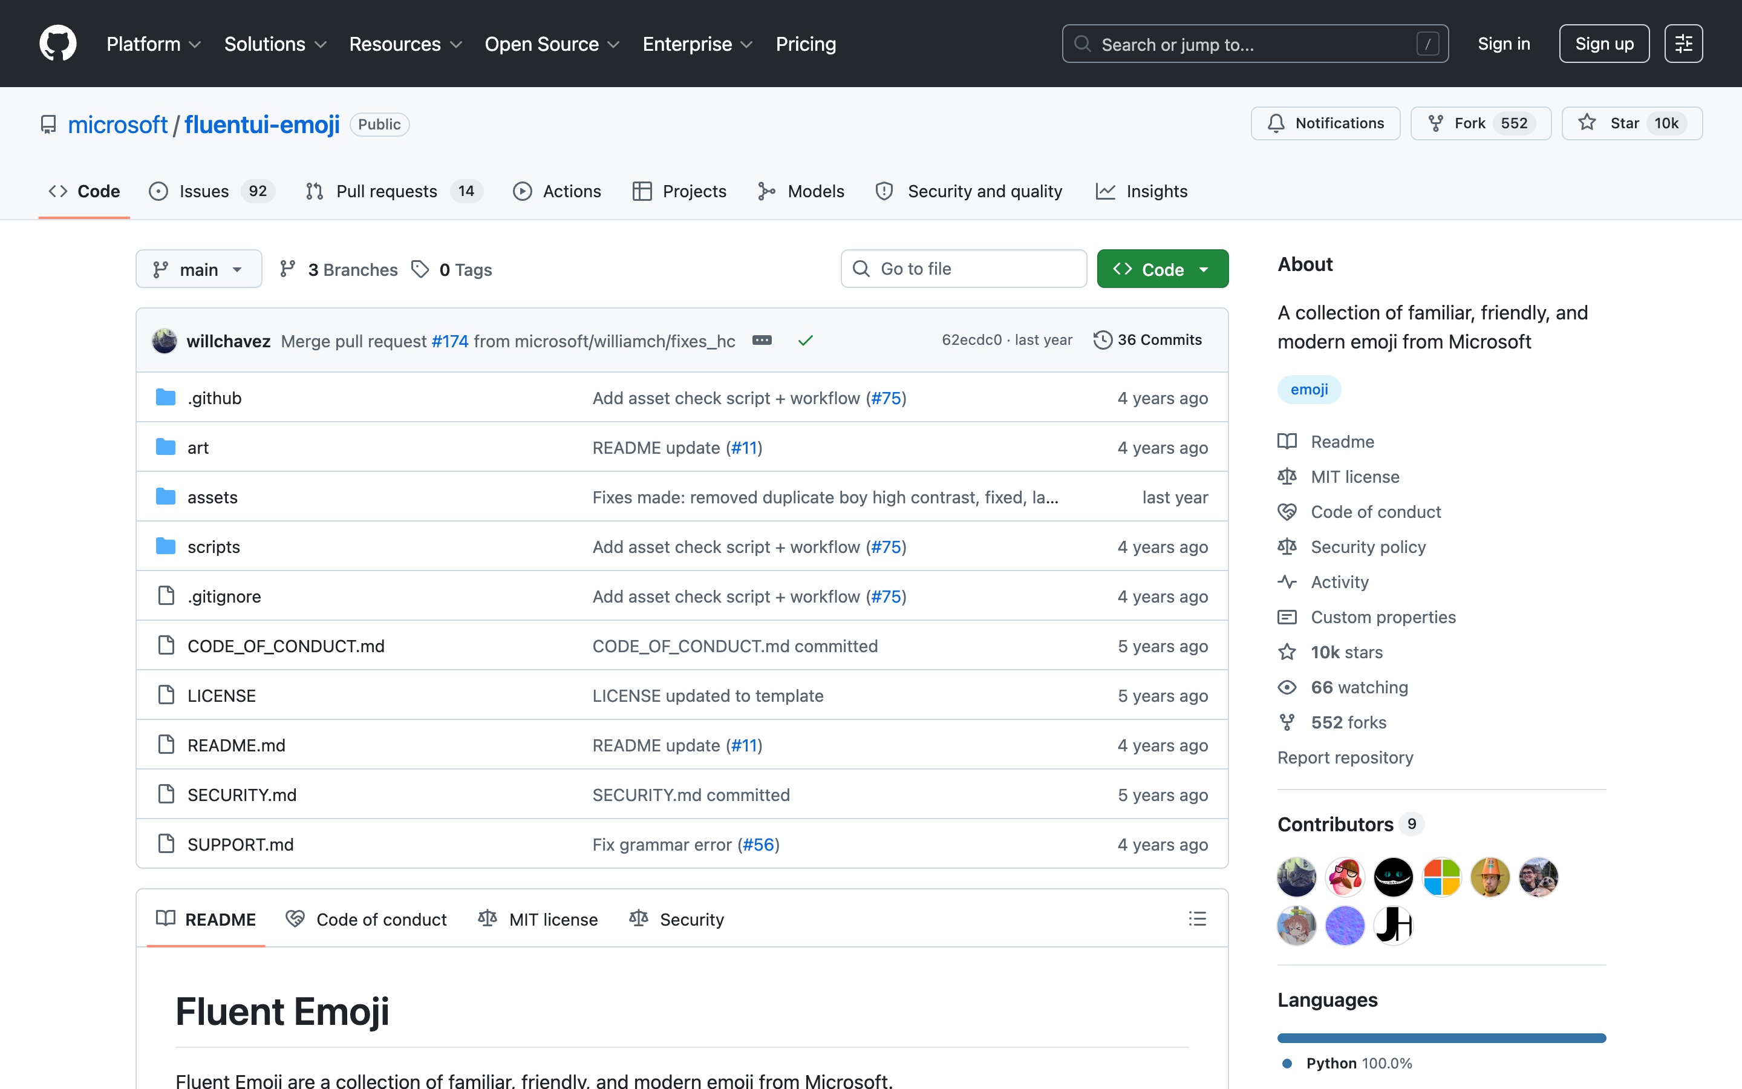
Task: Click the Sign in link
Action: point(1504,44)
